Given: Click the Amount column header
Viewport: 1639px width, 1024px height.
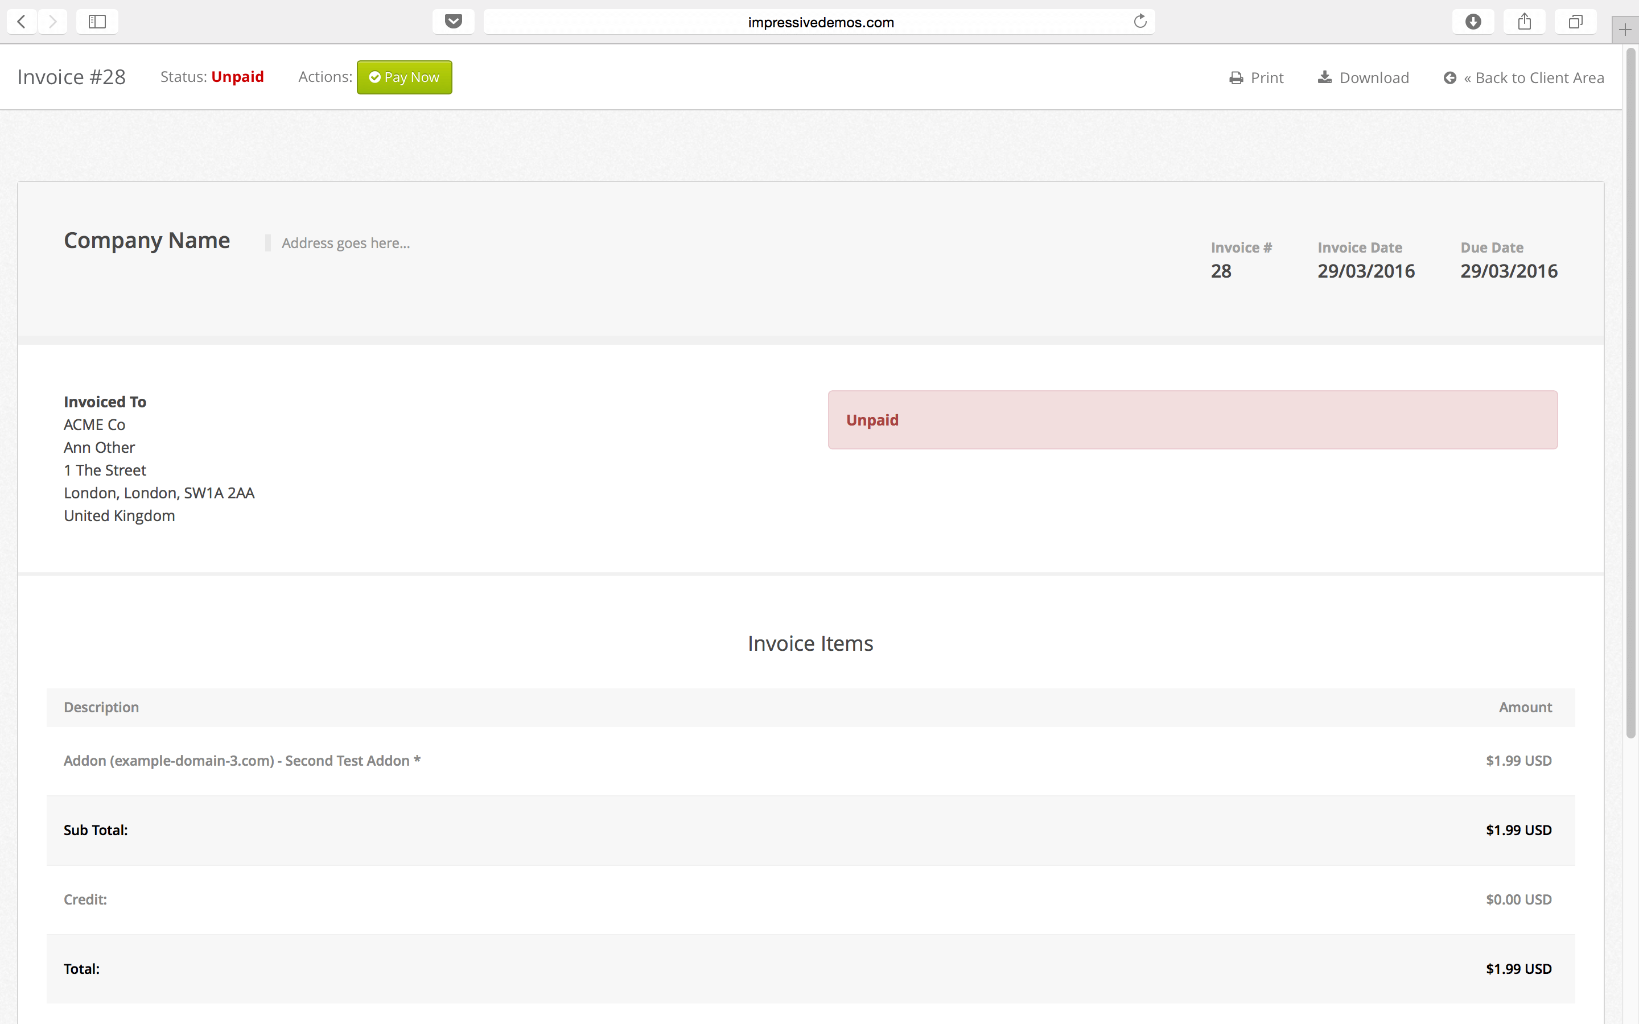Looking at the screenshot, I should (x=1525, y=707).
